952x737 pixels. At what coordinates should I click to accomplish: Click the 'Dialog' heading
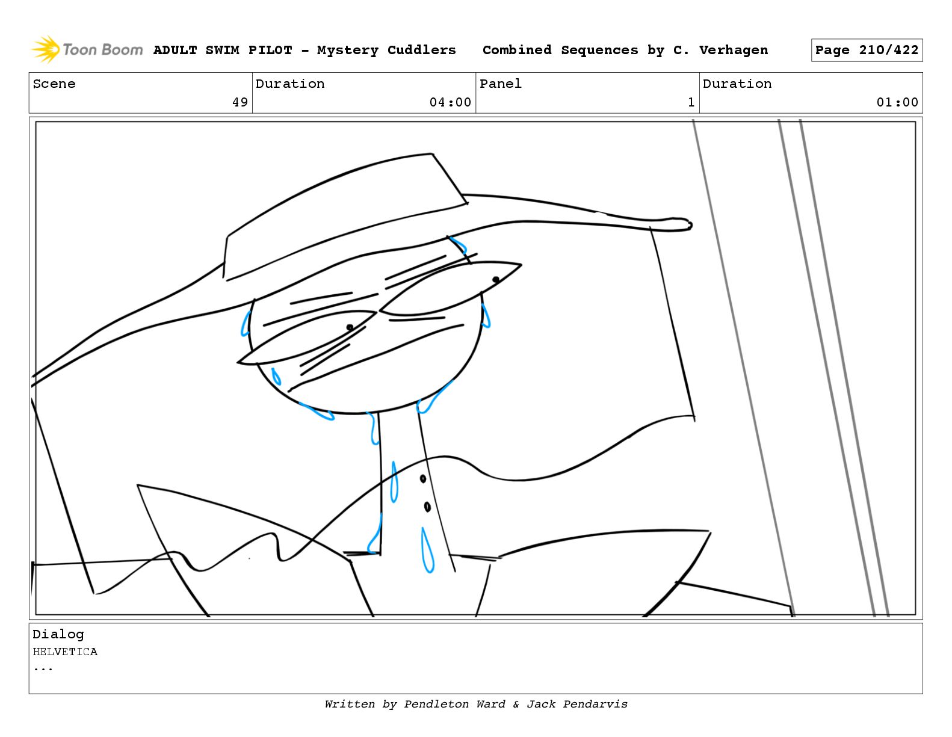58,634
